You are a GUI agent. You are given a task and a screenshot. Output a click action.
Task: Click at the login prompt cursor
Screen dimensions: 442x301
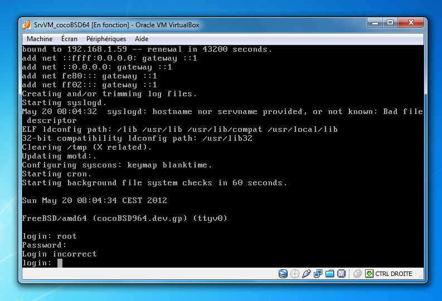pyautogui.click(x=60, y=263)
